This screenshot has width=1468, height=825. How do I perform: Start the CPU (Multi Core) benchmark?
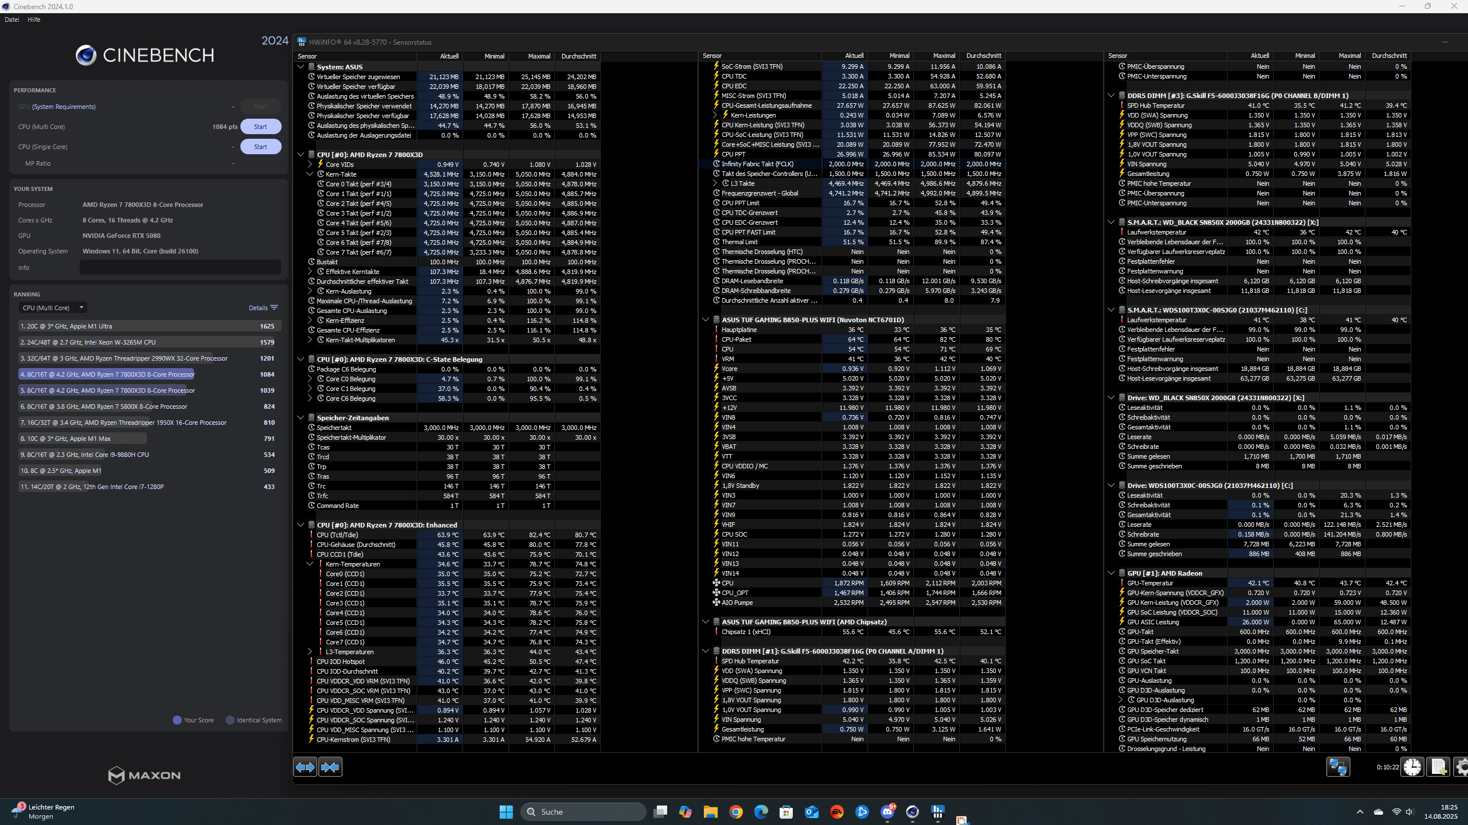(260, 127)
